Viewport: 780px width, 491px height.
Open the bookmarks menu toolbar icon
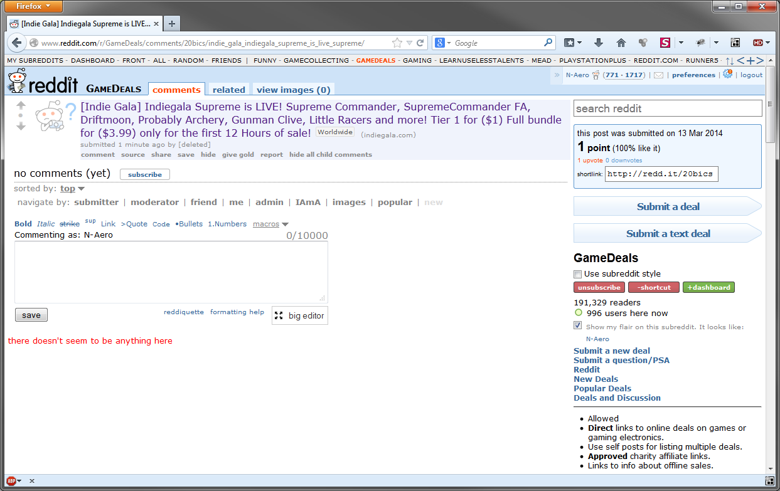pyautogui.click(x=569, y=43)
